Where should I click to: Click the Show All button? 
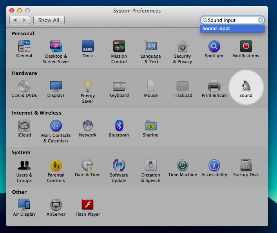(49, 20)
